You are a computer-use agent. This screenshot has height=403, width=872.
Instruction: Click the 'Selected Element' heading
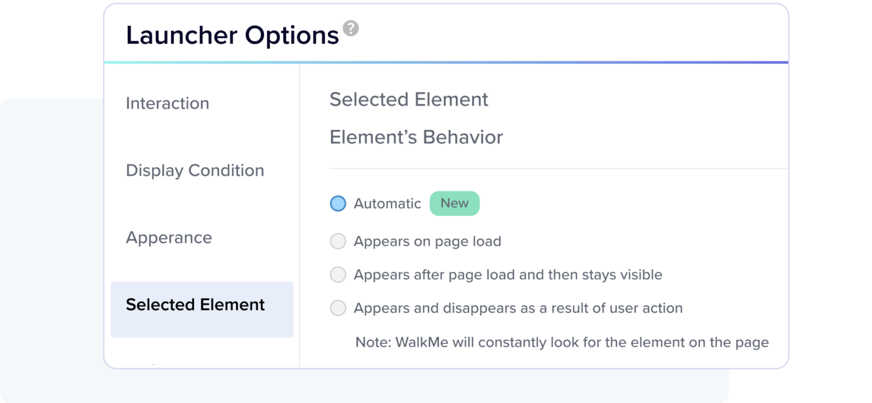pos(409,99)
